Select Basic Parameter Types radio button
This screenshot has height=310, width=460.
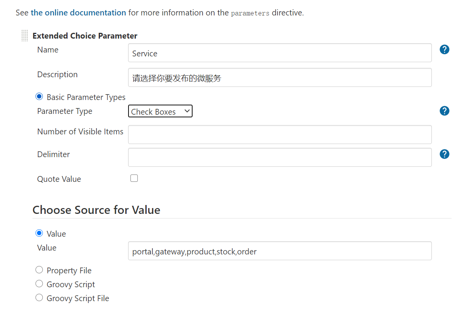coord(39,97)
